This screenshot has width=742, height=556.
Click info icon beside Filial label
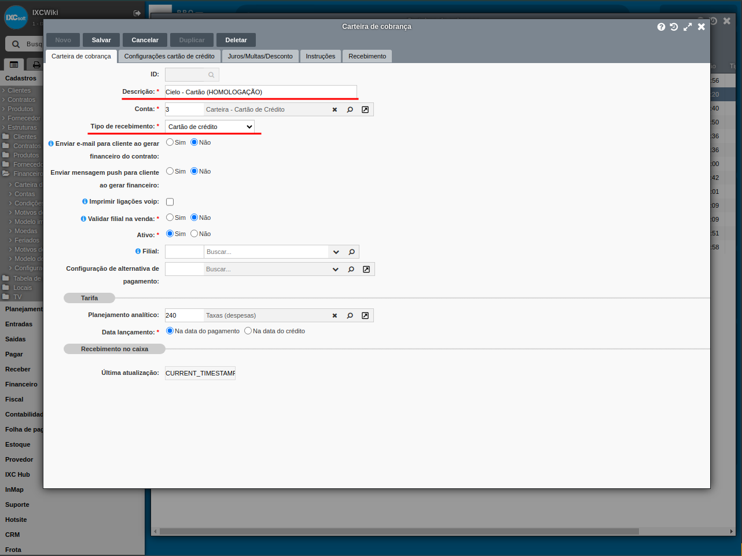tap(138, 251)
